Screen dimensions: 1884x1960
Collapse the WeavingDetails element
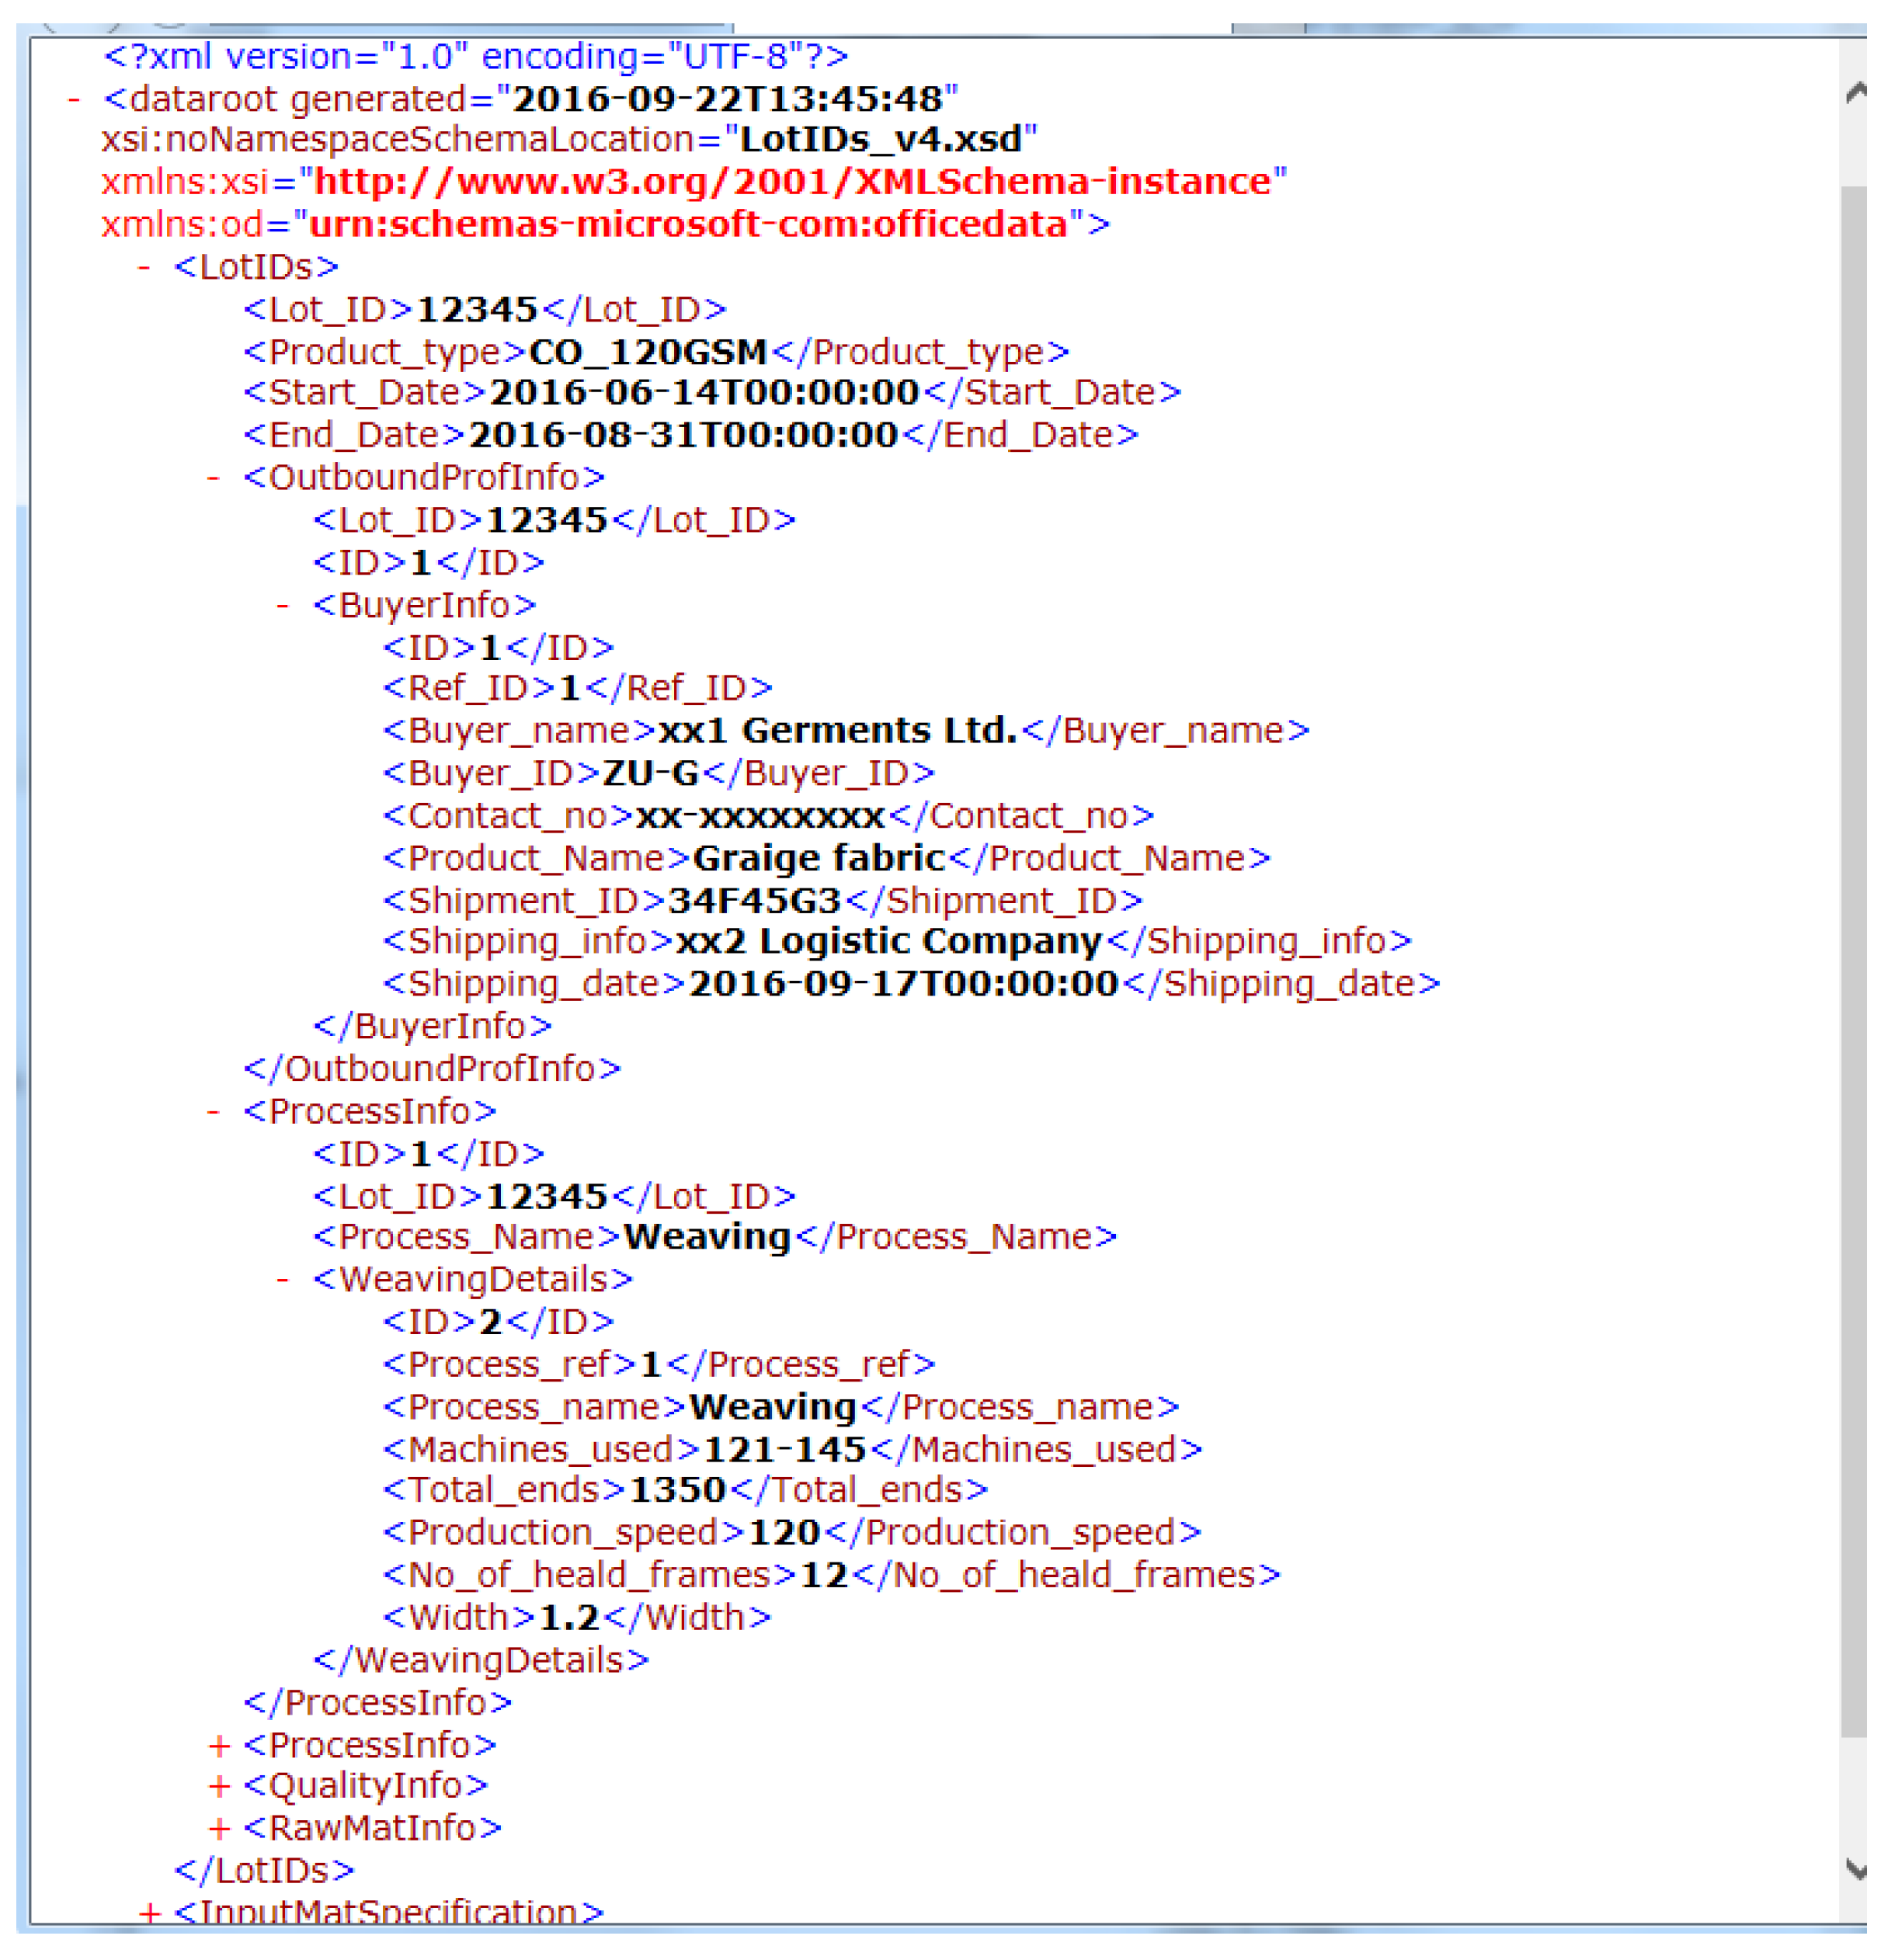click(x=283, y=1279)
